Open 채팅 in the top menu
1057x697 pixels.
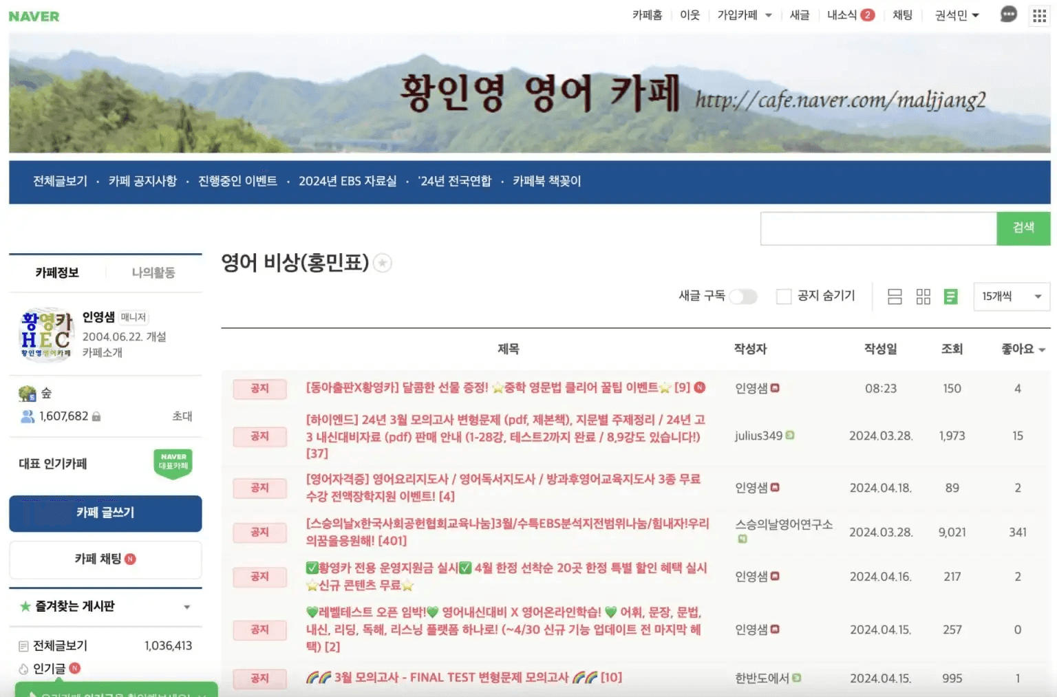(902, 15)
